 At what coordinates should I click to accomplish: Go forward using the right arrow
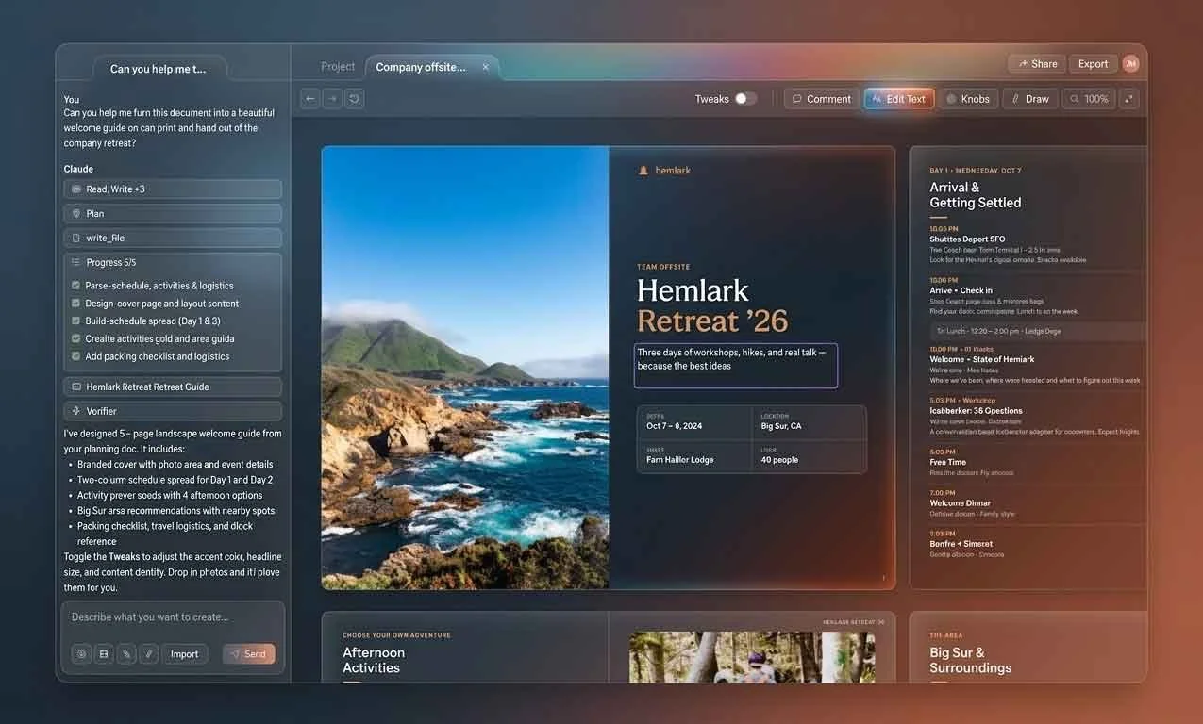pyautogui.click(x=332, y=98)
